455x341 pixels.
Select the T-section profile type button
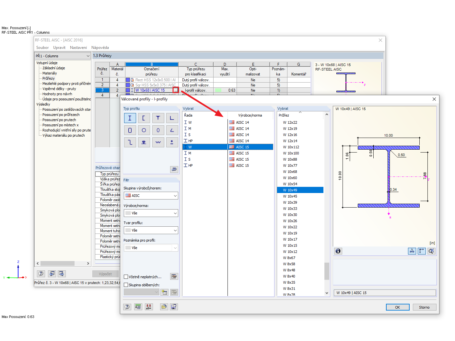coord(158,118)
